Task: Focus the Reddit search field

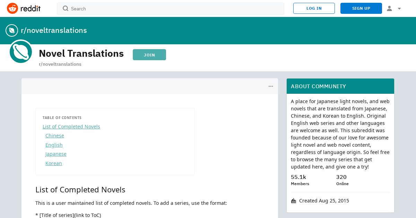Action: 171,9
